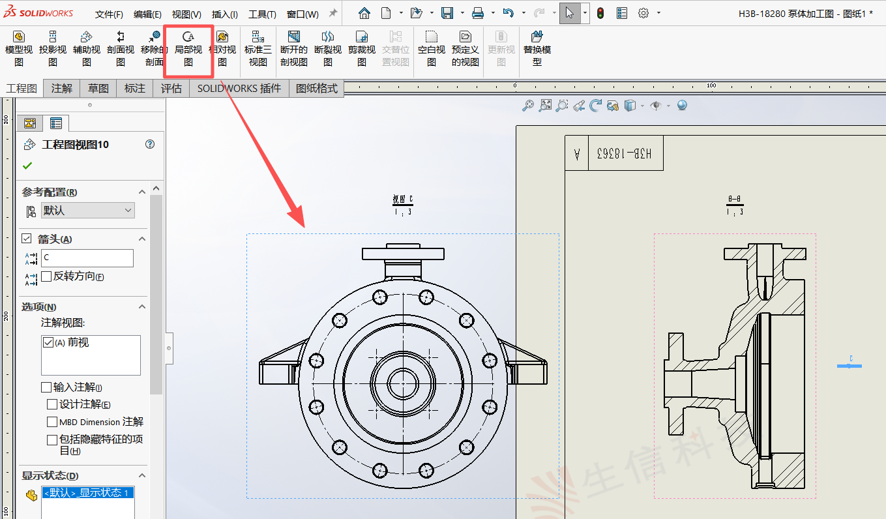Image resolution: width=886 pixels, height=519 pixels.
Task: Click the 断裂视图 break view tool
Action: tap(328, 49)
